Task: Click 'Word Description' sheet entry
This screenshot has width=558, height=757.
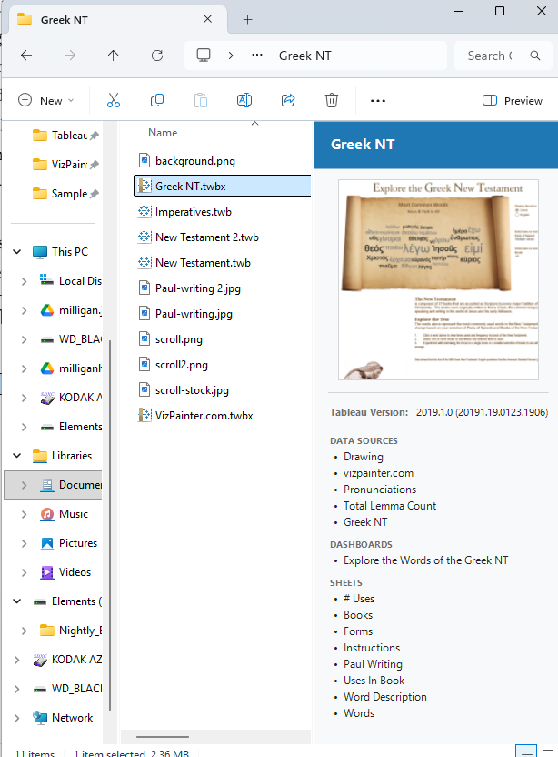Action: (384, 697)
